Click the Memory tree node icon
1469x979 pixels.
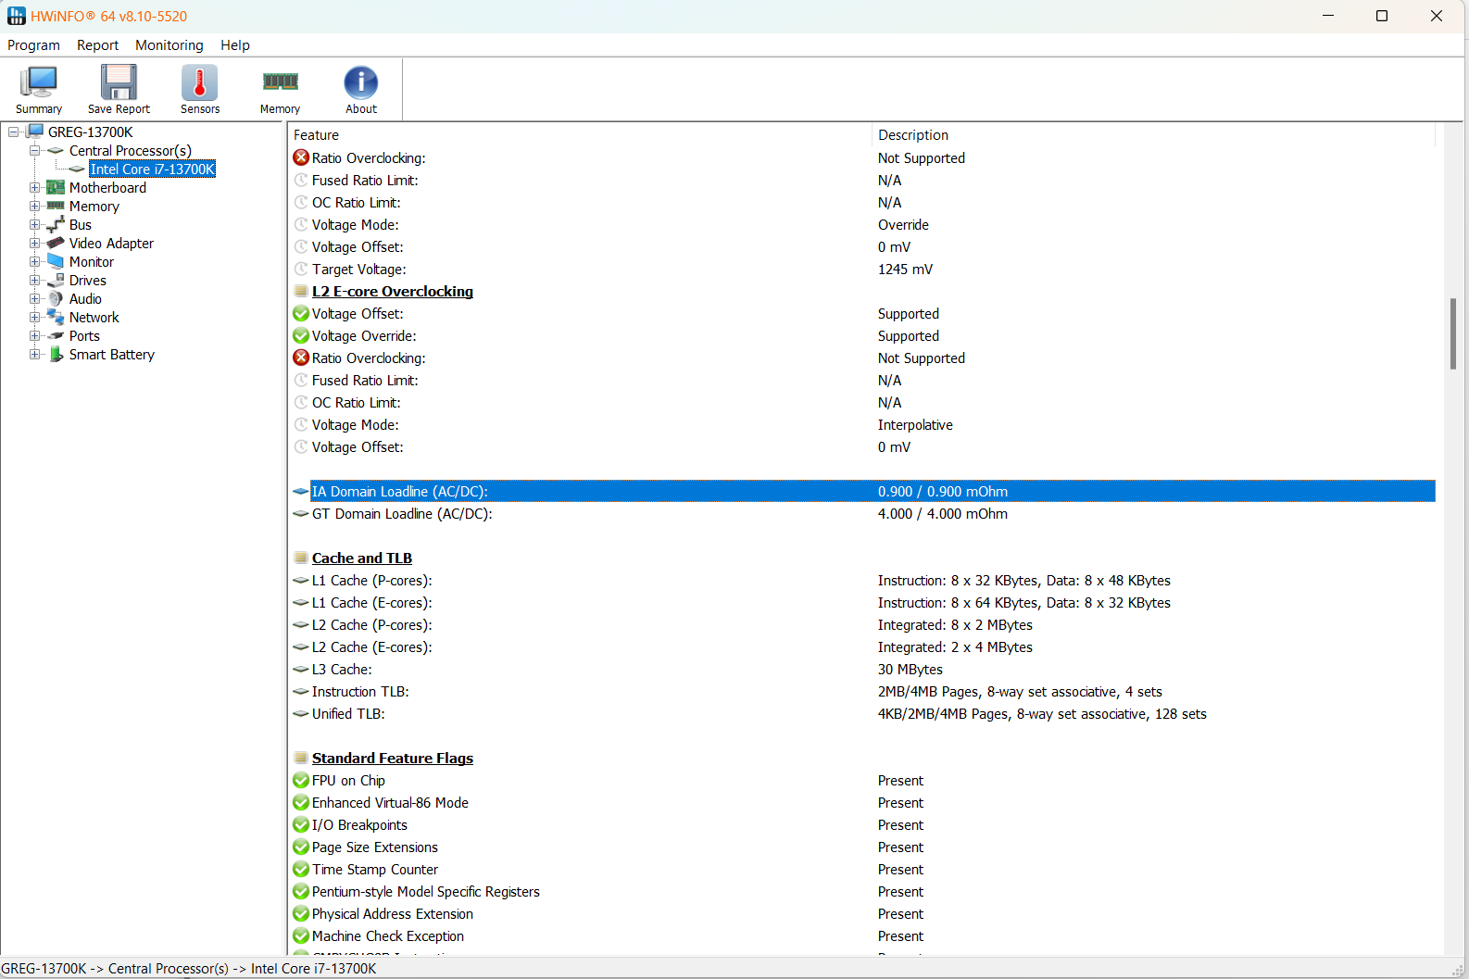pos(56,206)
